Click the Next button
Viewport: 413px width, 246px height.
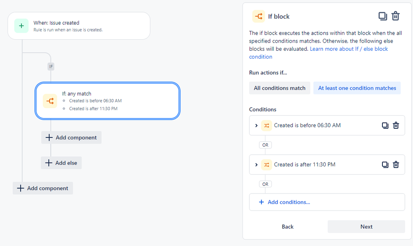(366, 227)
